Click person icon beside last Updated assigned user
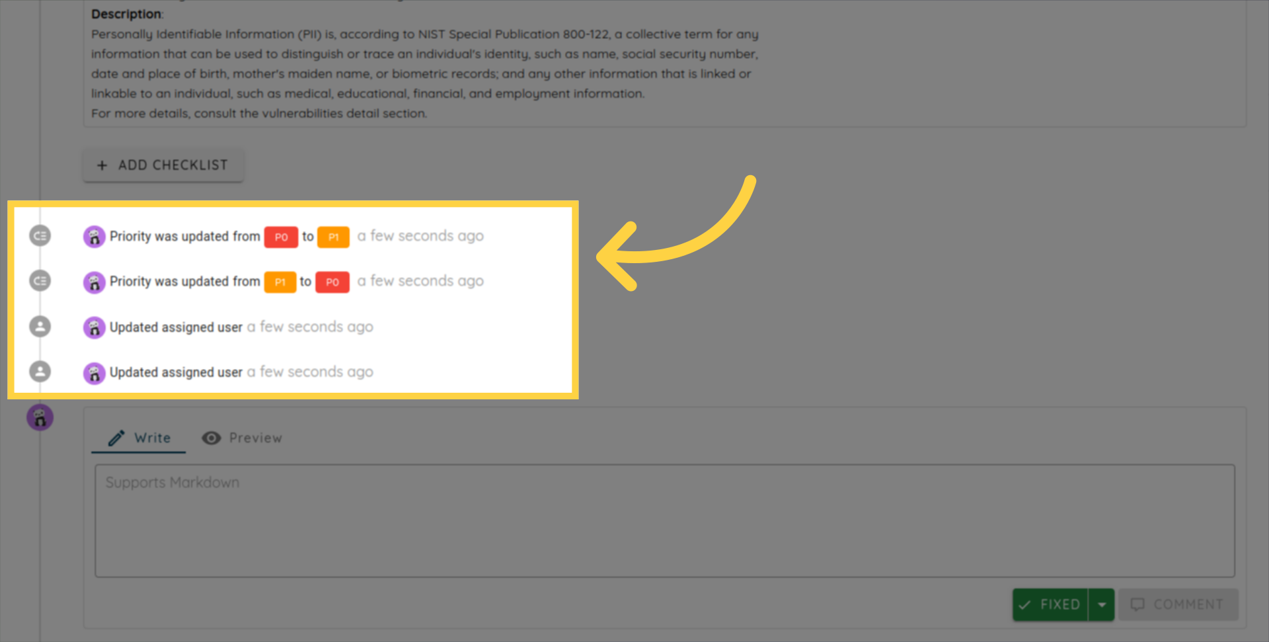The width and height of the screenshot is (1269, 642). point(40,372)
